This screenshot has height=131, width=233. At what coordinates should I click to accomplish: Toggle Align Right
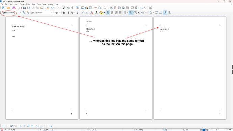coord(116,13)
